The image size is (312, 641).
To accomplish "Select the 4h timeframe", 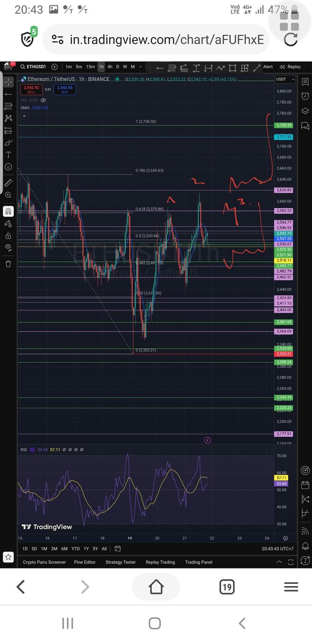I will click(110, 67).
